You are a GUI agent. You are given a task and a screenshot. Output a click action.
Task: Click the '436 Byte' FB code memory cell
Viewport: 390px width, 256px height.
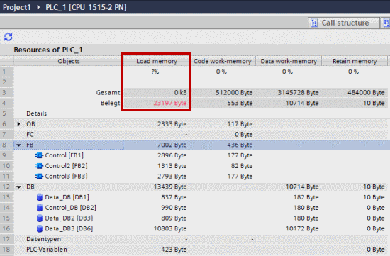[x=240, y=145]
